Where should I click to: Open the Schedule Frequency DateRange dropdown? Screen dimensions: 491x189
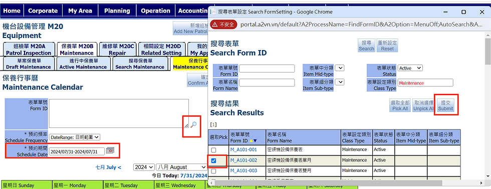tap(75, 137)
